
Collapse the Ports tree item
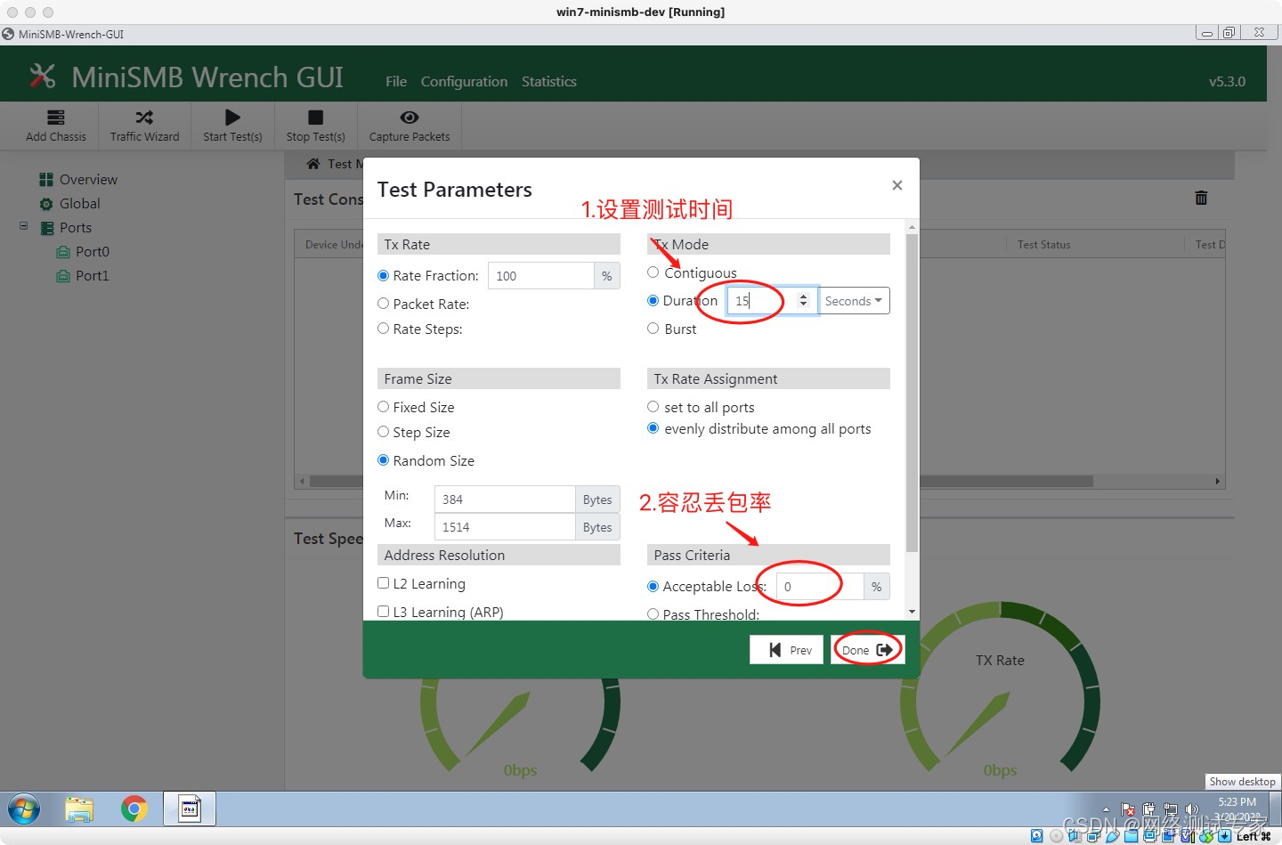click(x=23, y=227)
